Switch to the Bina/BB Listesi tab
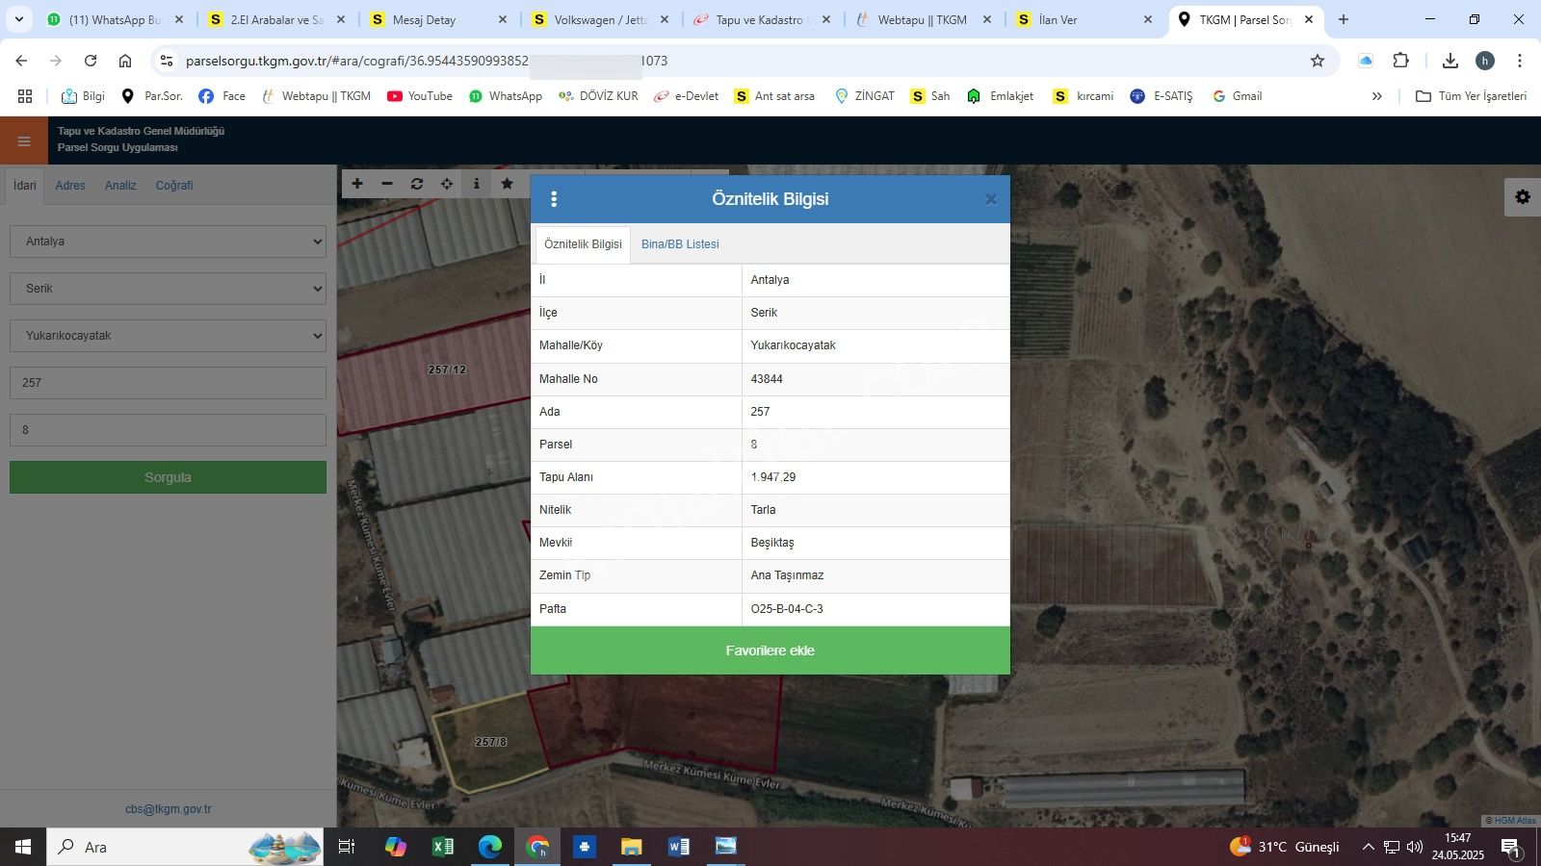The image size is (1541, 866). [x=680, y=244]
